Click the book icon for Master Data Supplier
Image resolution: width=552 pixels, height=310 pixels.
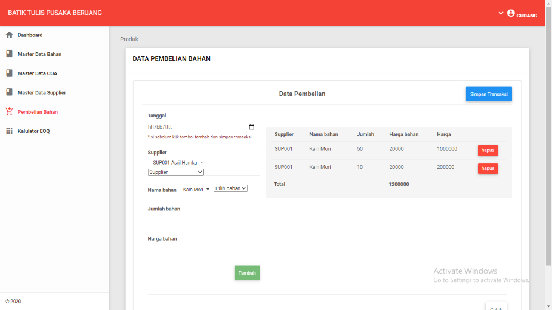point(9,92)
